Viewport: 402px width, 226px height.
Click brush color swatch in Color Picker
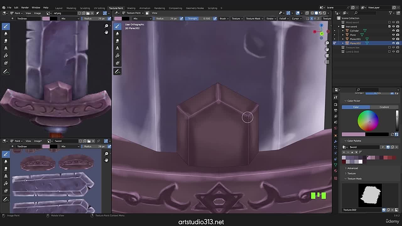(x=353, y=134)
